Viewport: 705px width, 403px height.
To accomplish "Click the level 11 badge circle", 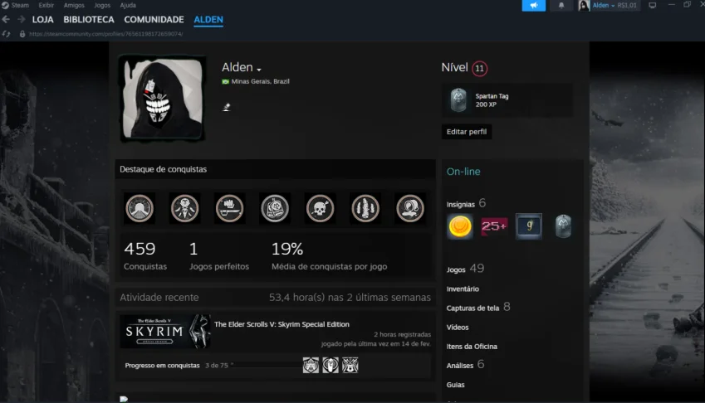I will tap(480, 69).
